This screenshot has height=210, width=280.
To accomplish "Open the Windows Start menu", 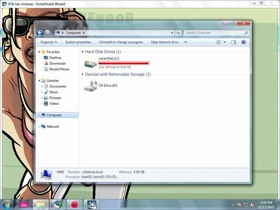I will tap(7, 205).
